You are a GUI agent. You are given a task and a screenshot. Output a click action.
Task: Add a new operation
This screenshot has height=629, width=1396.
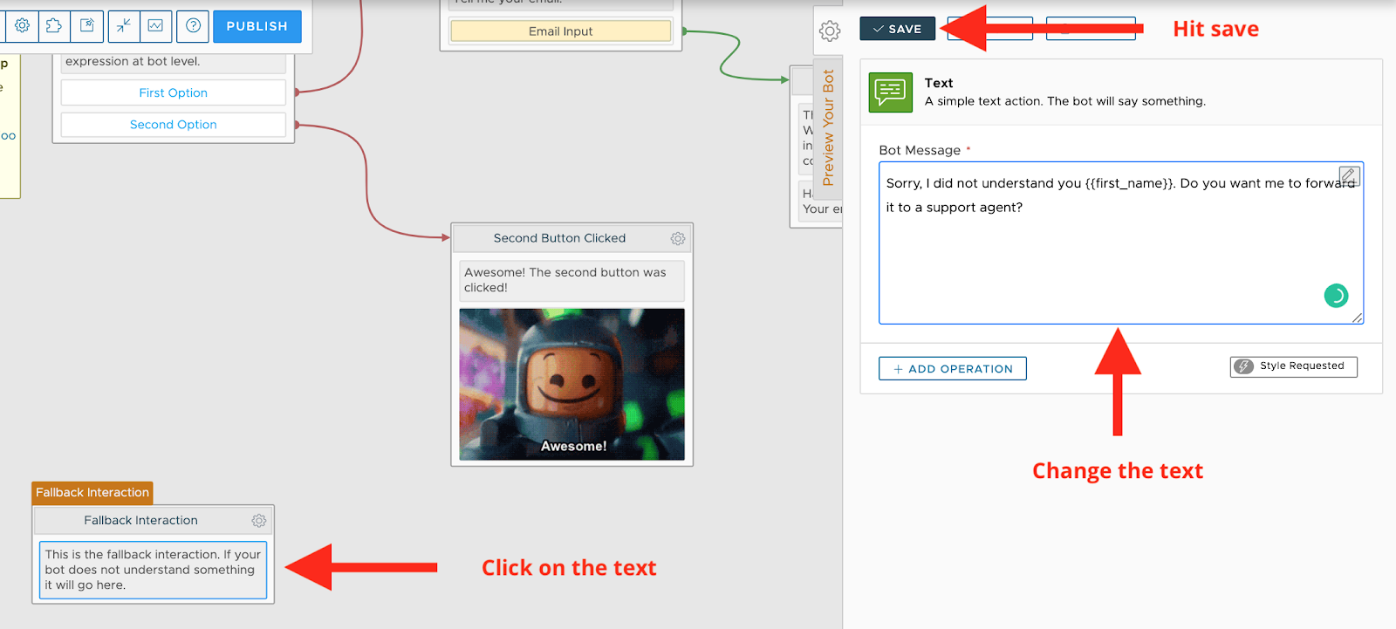click(953, 369)
